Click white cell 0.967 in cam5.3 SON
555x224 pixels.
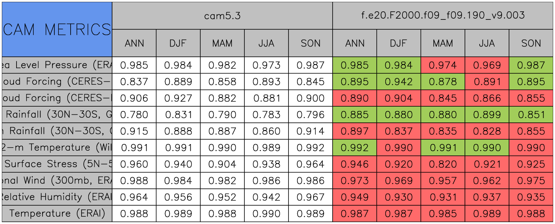[310, 197]
